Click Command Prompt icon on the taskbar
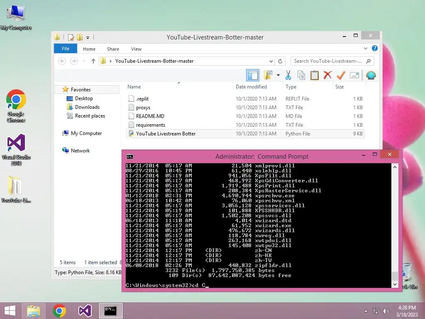The height and width of the screenshot is (319, 425). [110, 311]
